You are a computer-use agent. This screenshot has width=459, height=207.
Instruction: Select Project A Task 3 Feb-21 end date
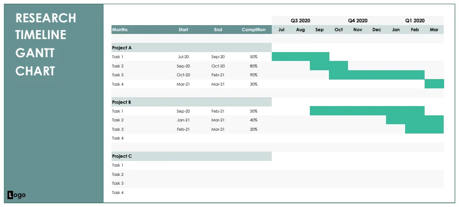[218, 75]
